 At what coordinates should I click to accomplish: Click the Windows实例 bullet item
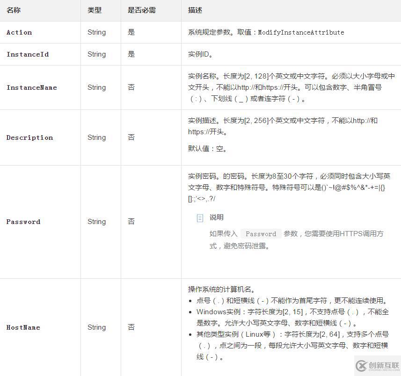click(x=292, y=318)
